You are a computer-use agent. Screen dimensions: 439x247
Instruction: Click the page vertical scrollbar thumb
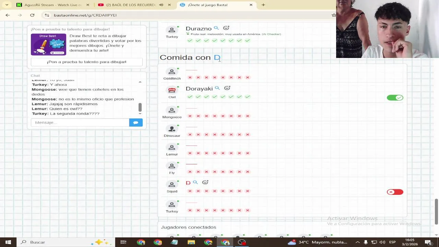coord(436,212)
